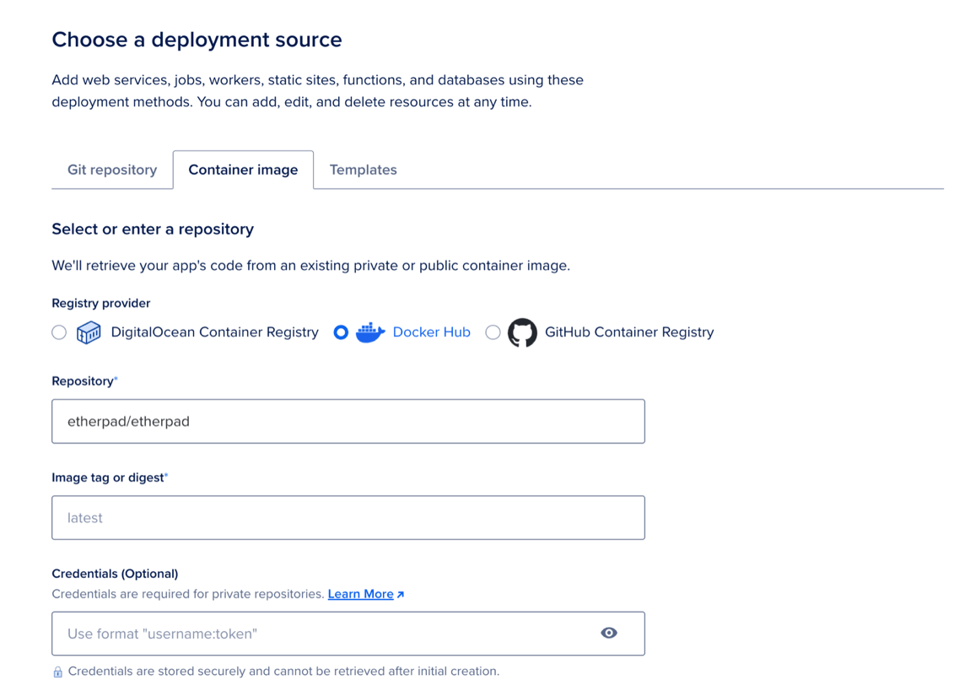Select the Docker Hub radio button

coord(341,332)
